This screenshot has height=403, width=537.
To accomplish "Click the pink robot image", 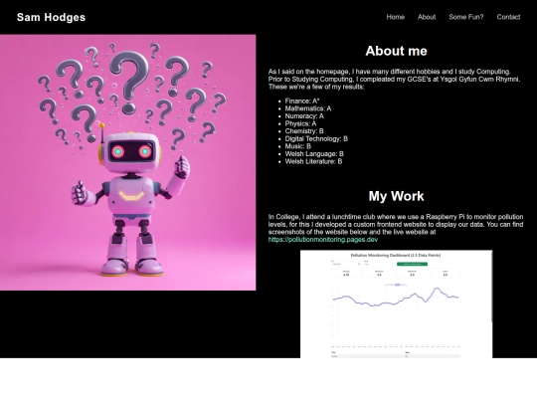I will [x=127, y=162].
